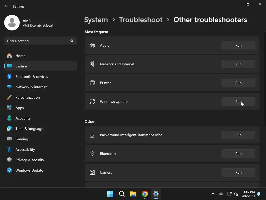Open Apps settings
The image size is (266, 200).
[40, 108]
